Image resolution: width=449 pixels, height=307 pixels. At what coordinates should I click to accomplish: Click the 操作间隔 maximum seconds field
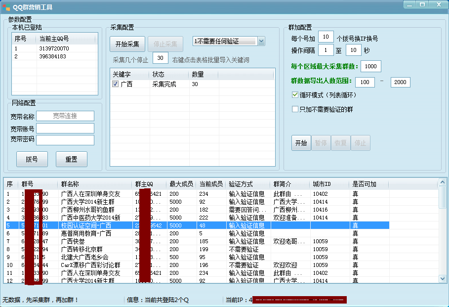pos(353,50)
